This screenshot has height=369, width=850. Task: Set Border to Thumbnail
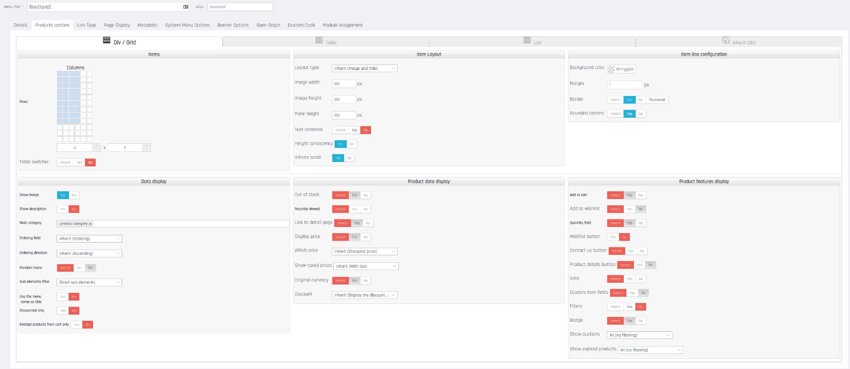(657, 100)
